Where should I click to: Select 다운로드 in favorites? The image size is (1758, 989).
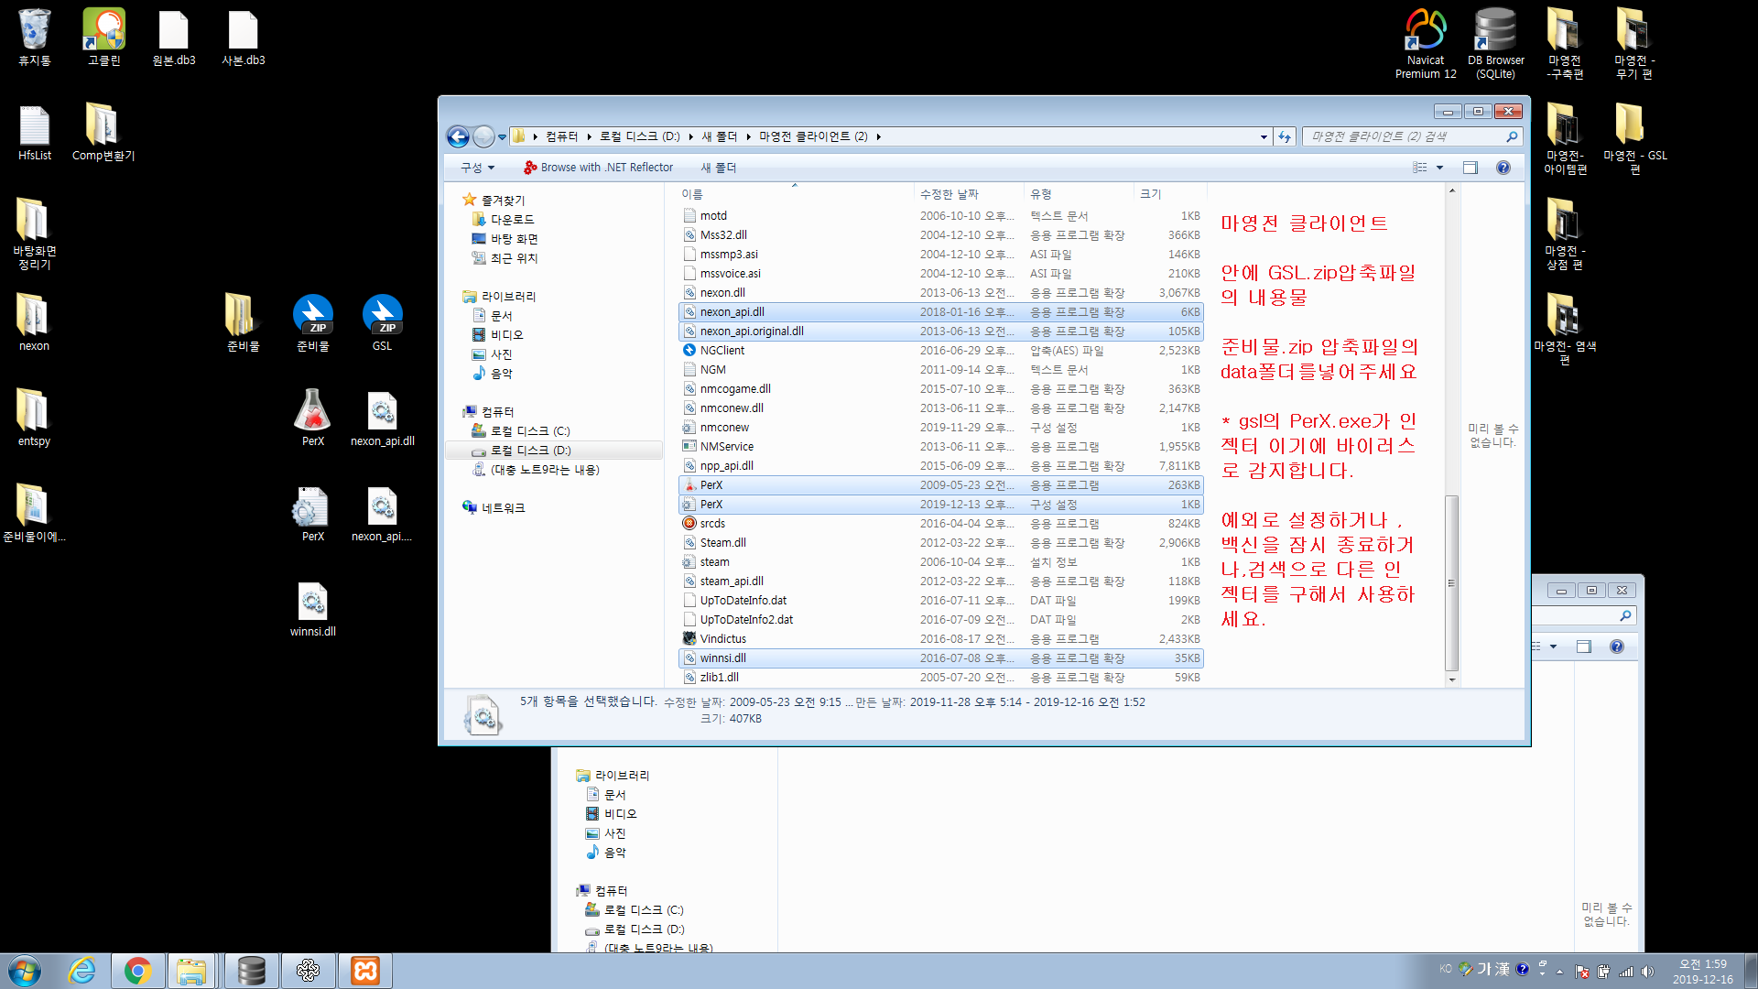[512, 220]
